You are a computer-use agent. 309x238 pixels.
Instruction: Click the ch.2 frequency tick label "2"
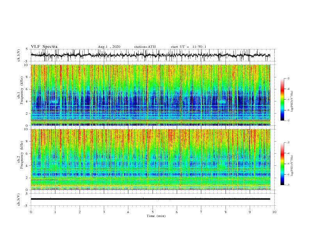(x=27, y=178)
